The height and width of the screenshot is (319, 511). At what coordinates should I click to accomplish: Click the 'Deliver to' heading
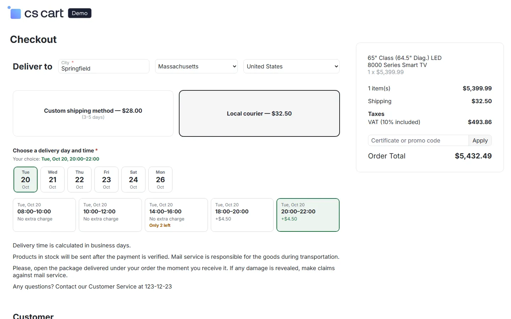click(33, 66)
